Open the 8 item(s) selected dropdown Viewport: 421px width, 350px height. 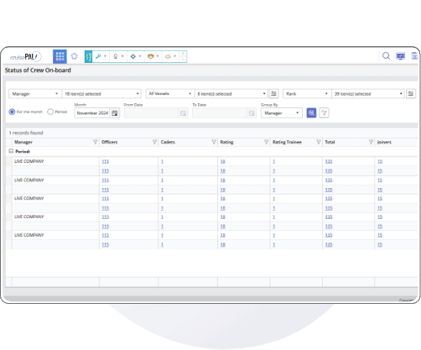pos(231,94)
